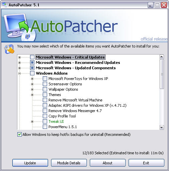Select the PowerMenu 1.5.1 label

coord(62,127)
